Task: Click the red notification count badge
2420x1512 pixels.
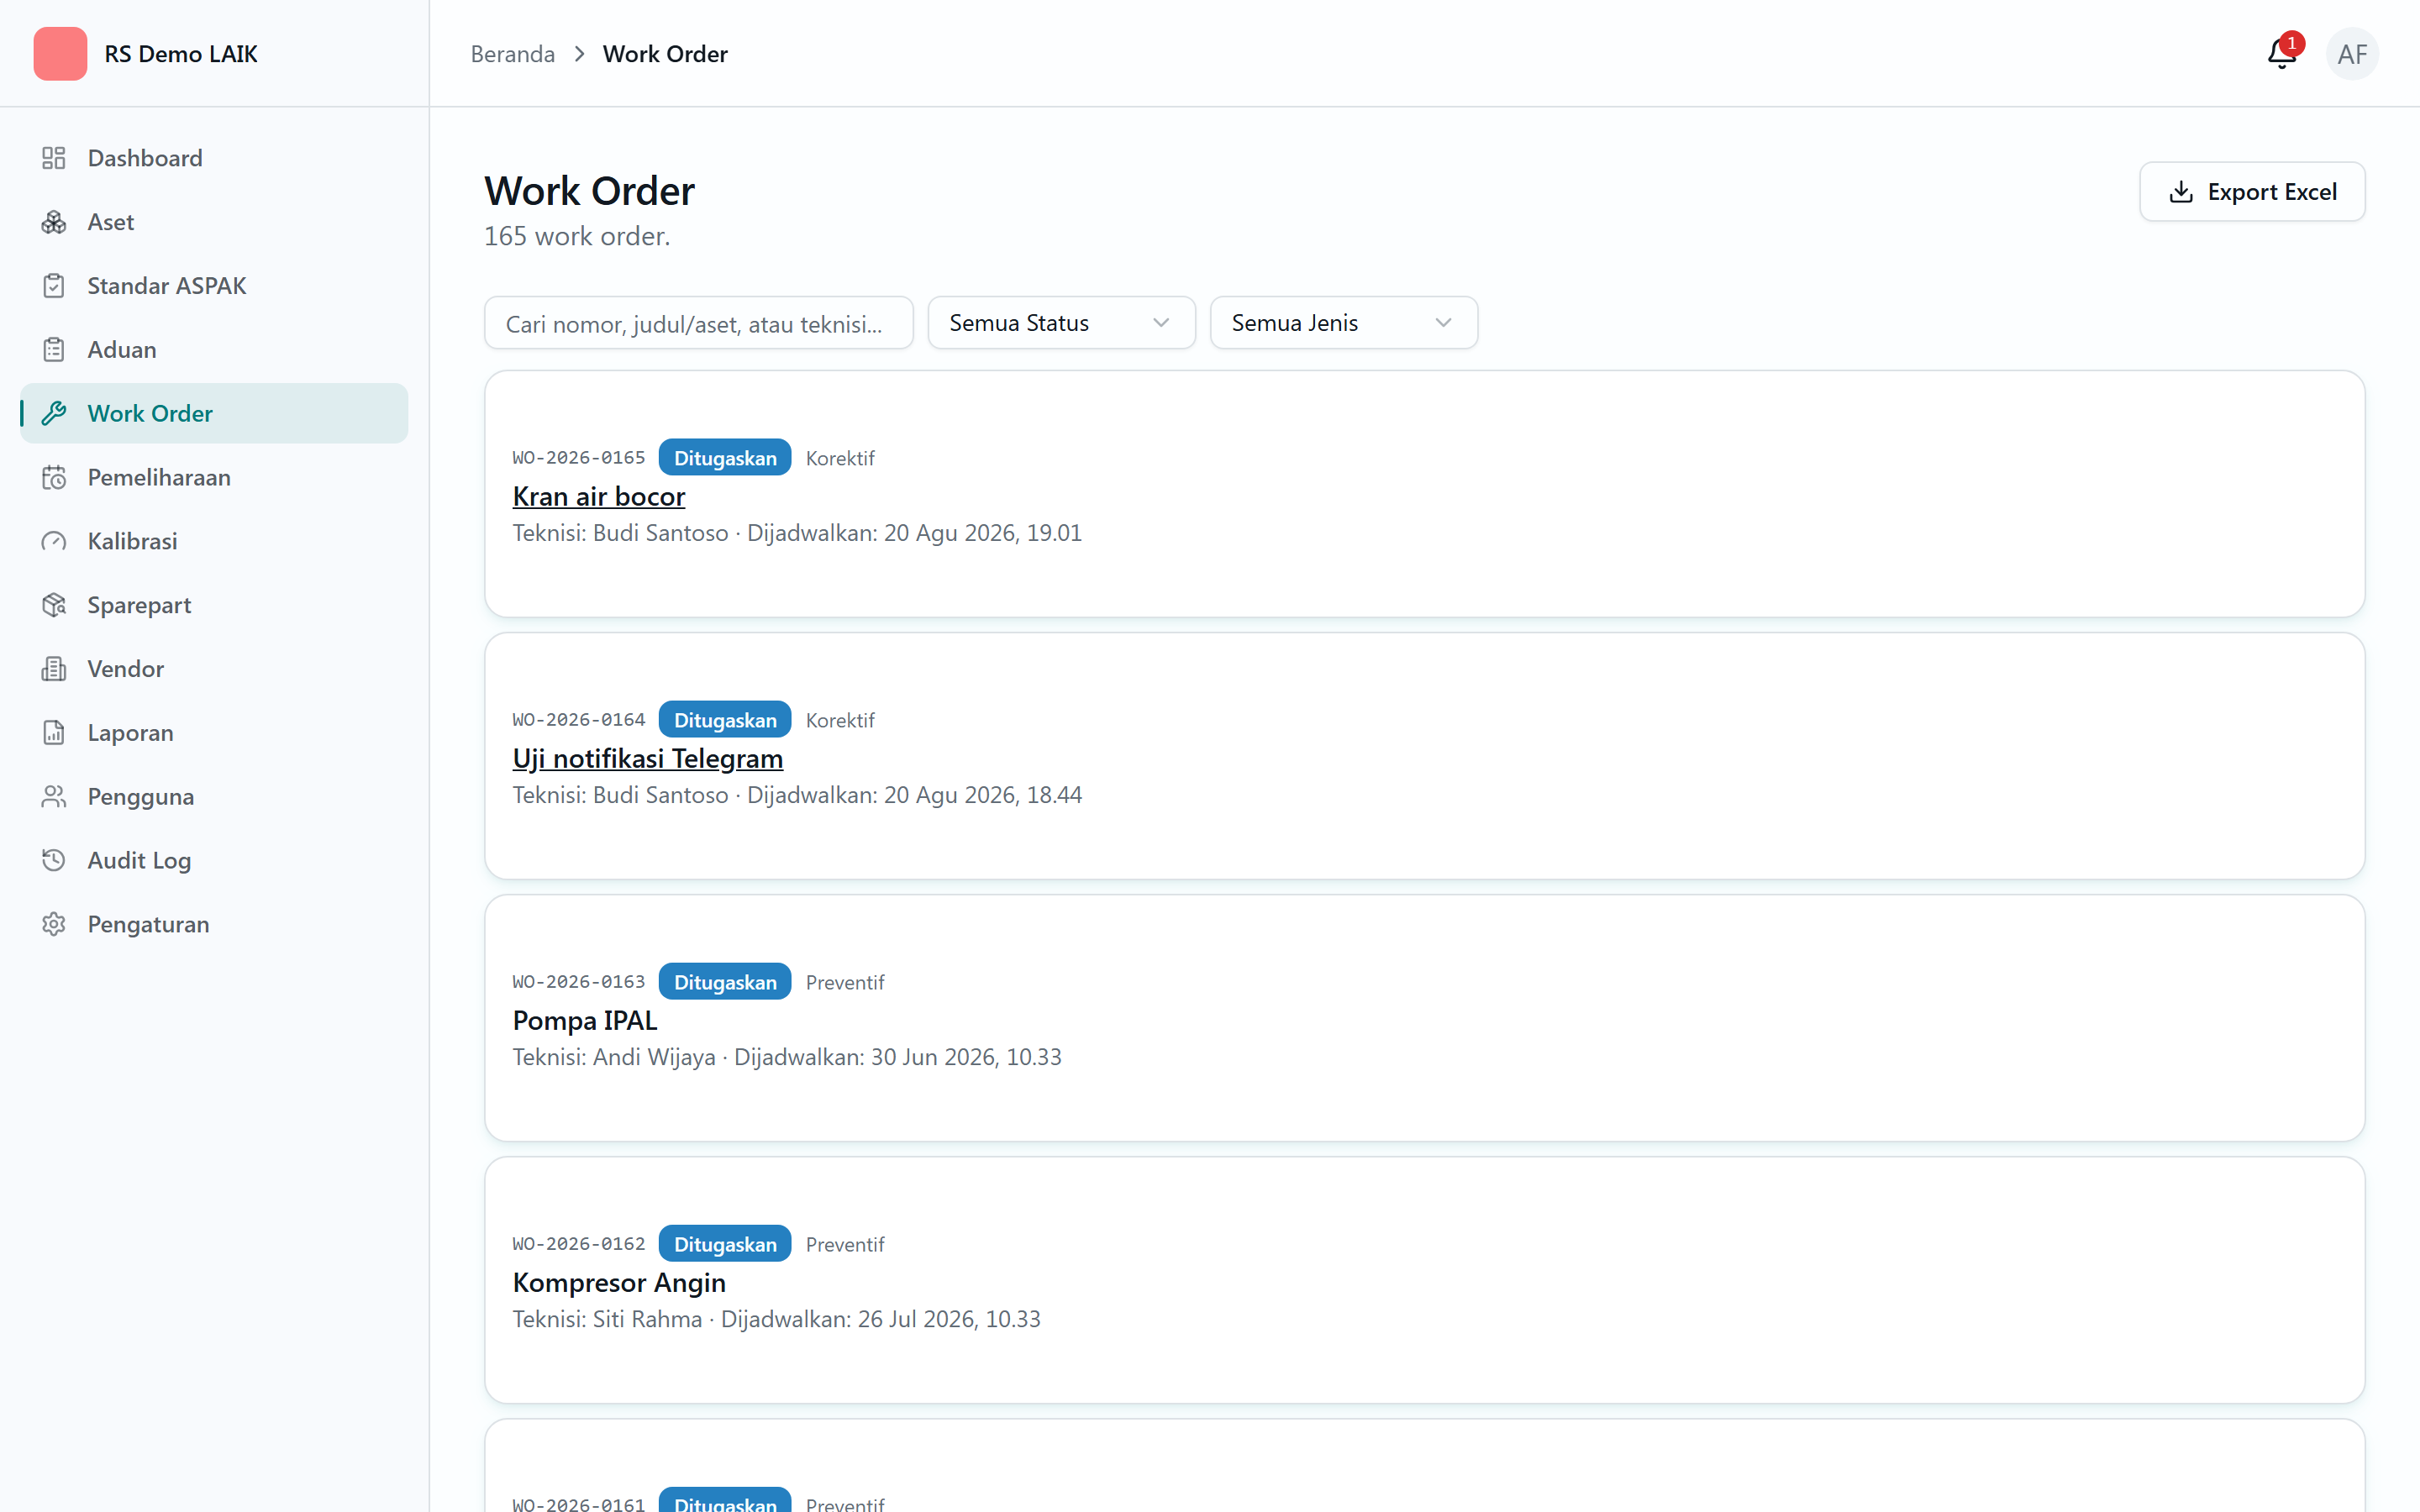Action: [x=2291, y=43]
